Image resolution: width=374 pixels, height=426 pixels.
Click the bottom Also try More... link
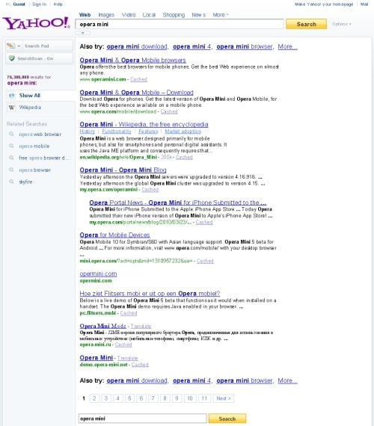click(x=287, y=381)
